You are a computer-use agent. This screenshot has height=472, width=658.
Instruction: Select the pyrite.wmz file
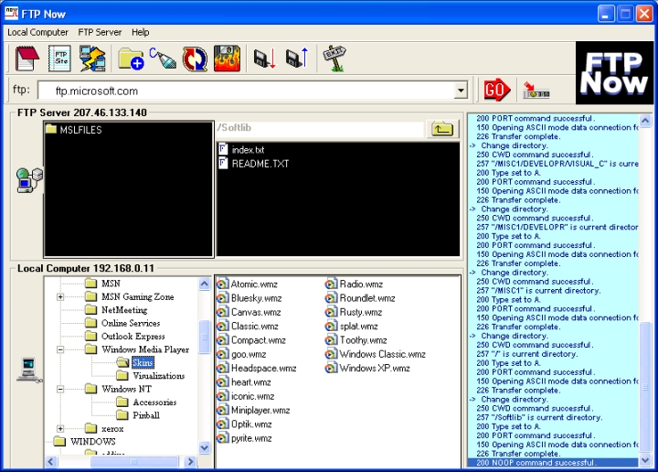tap(244, 438)
